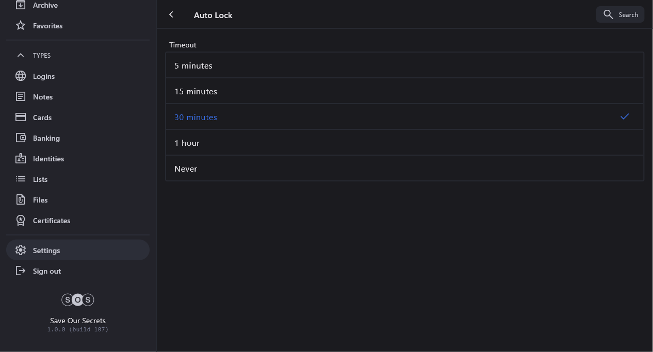
Task: Click the Favorites star icon
Action: pyautogui.click(x=21, y=25)
